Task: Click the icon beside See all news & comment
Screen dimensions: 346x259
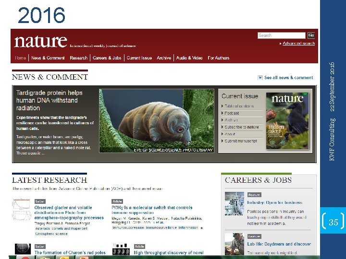Action: pyautogui.click(x=260, y=78)
